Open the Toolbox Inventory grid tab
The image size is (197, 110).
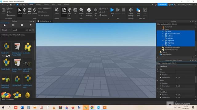click(13, 25)
